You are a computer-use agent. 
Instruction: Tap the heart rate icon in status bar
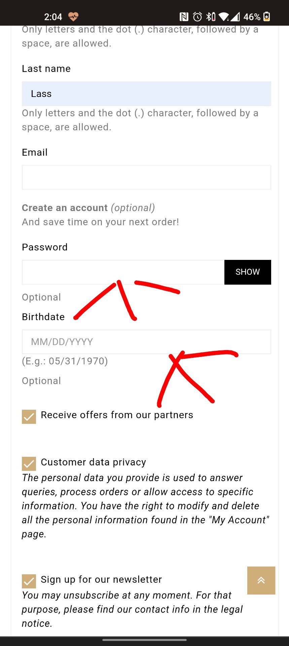click(x=73, y=16)
